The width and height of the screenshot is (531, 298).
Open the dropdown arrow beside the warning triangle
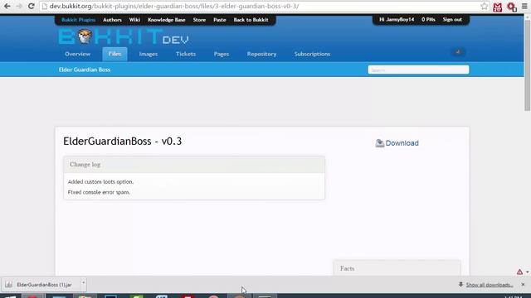528,272
